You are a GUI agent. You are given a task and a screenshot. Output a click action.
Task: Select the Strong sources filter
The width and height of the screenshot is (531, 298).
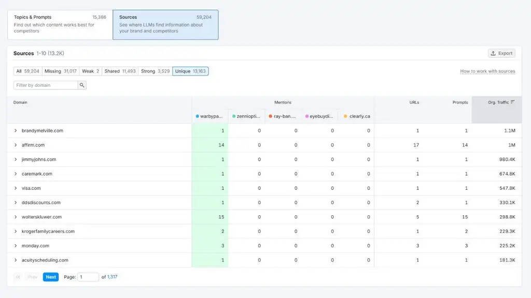(x=155, y=71)
